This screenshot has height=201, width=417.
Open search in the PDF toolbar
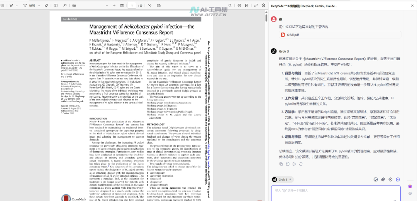pos(231,6)
